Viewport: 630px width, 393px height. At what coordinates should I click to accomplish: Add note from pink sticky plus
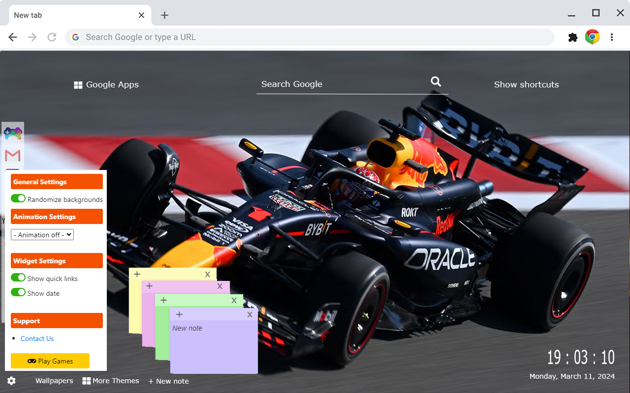[x=149, y=286]
